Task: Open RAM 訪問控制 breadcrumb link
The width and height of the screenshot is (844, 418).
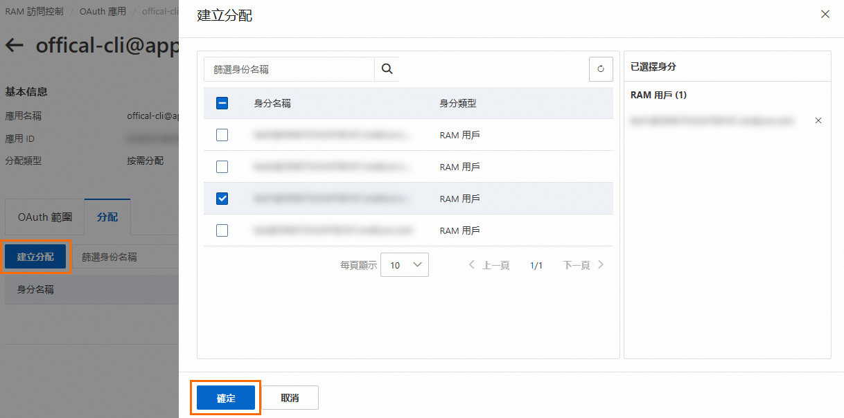Action: 34,12
